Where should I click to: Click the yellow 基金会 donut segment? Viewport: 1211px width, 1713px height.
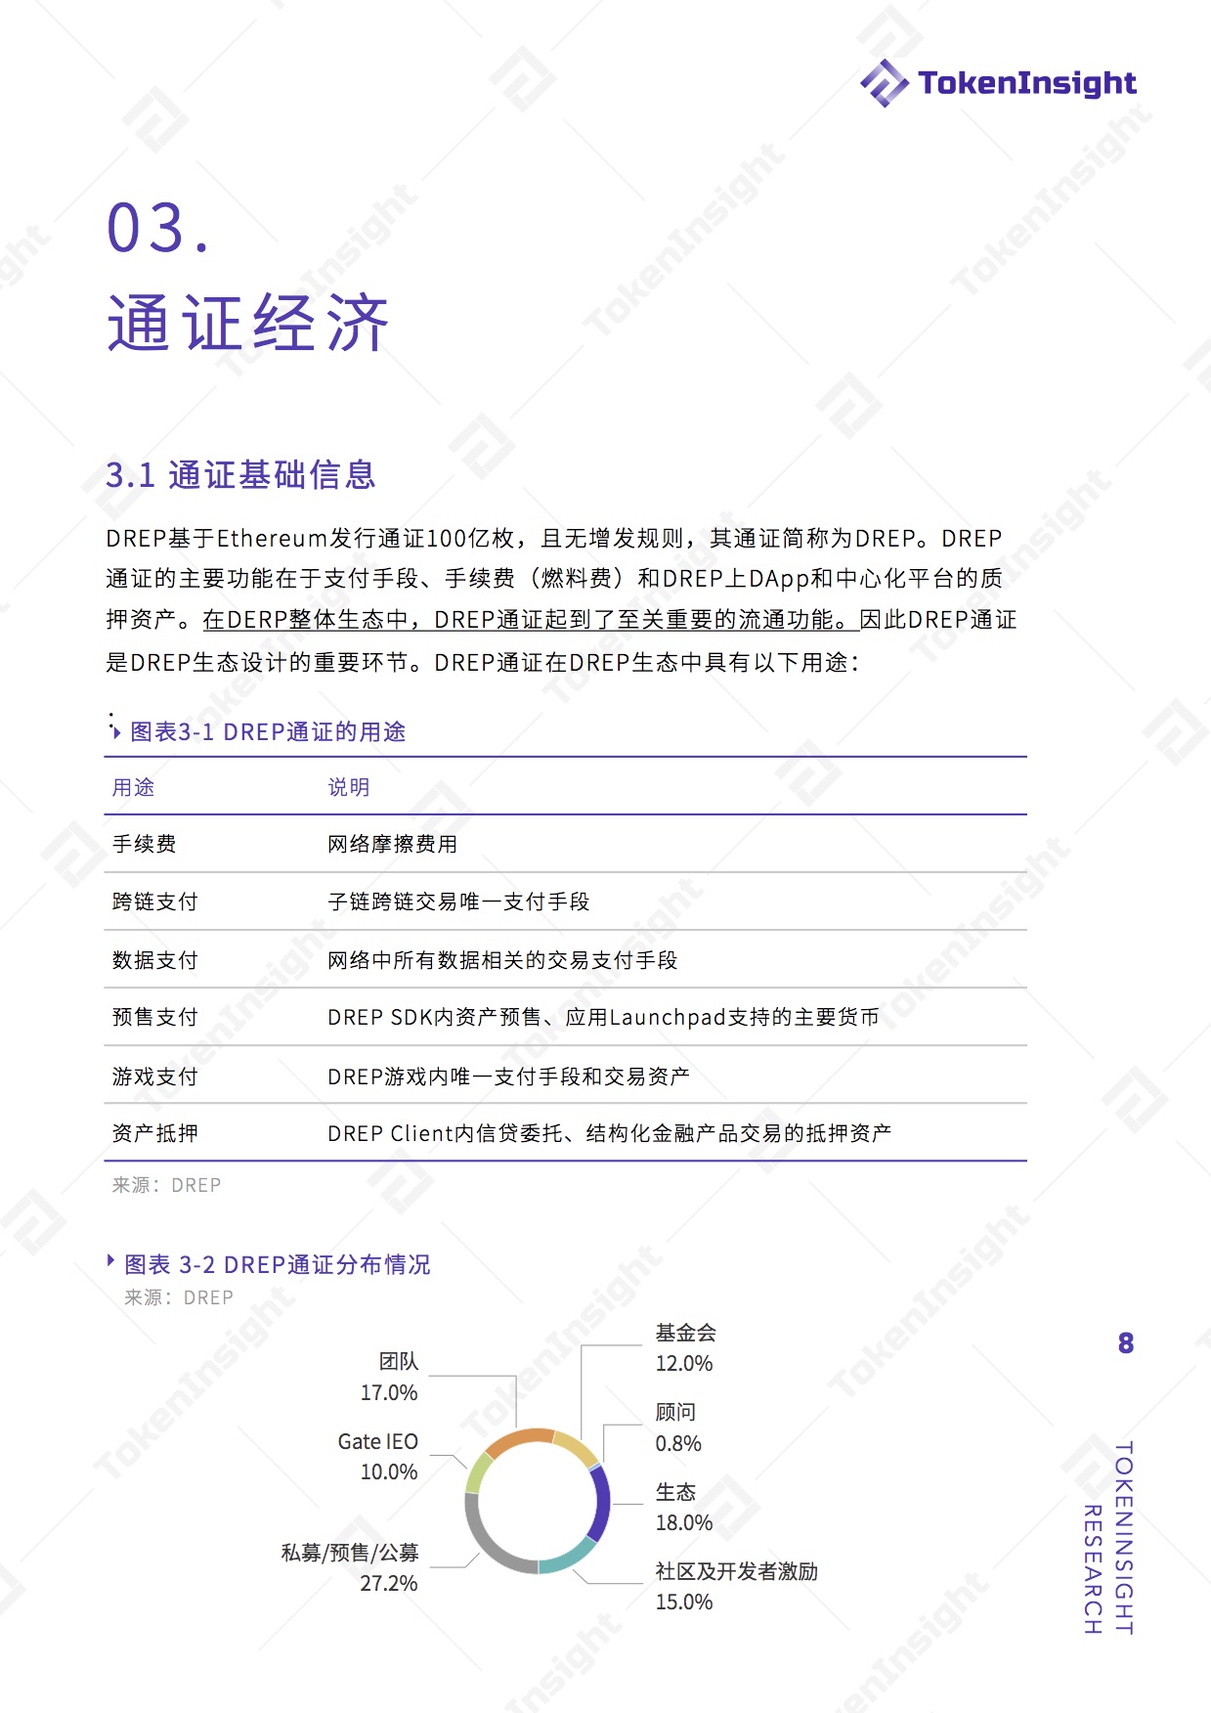tap(577, 1448)
